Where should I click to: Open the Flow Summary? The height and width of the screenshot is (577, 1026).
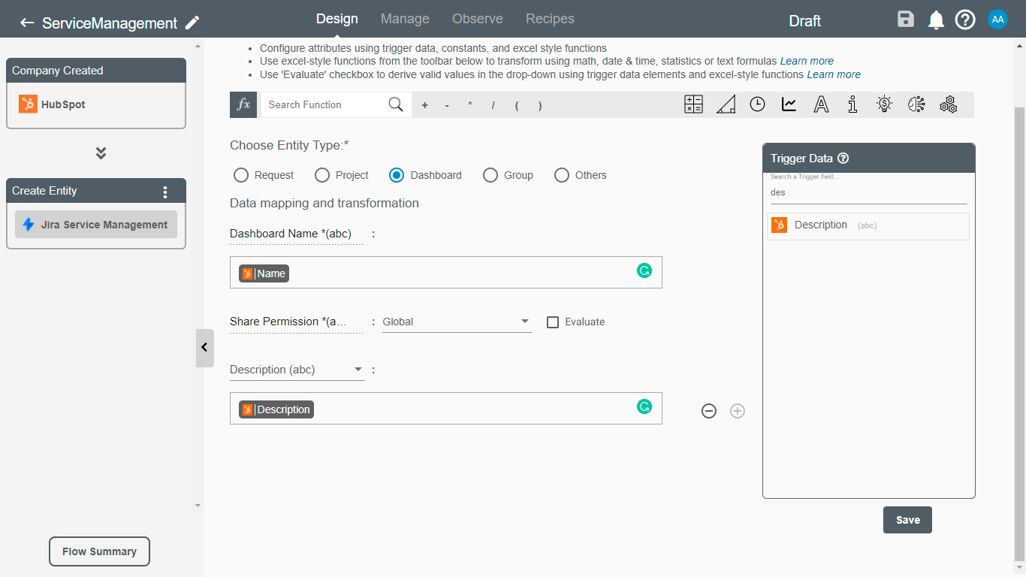point(99,551)
